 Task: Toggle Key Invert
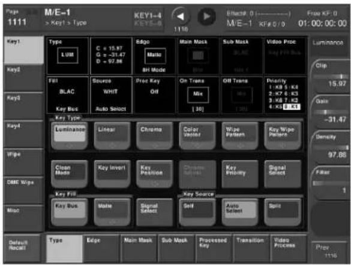click(x=112, y=174)
